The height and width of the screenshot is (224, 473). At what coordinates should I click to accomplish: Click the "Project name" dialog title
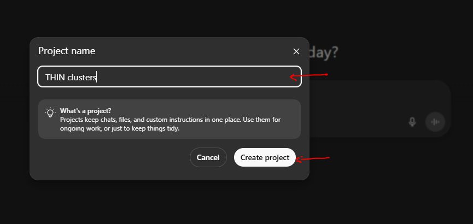pos(67,51)
